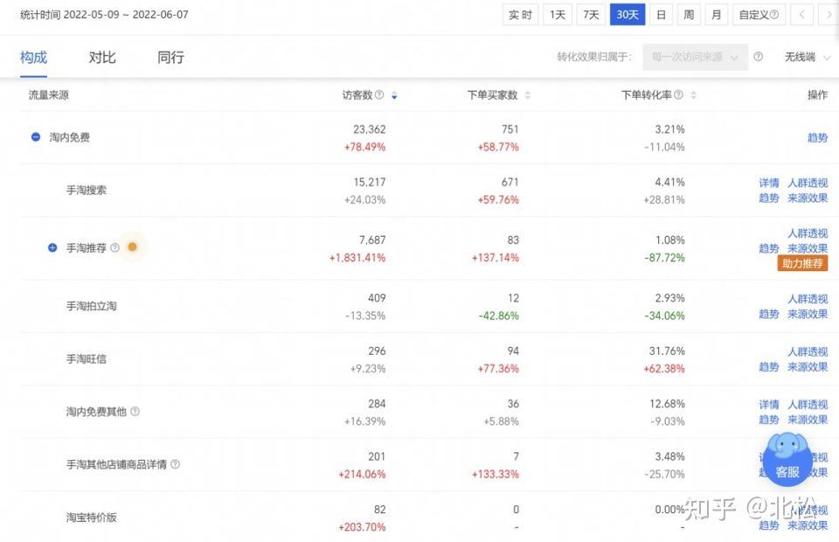Click the 手淘拍立淘 row label

(x=91, y=306)
